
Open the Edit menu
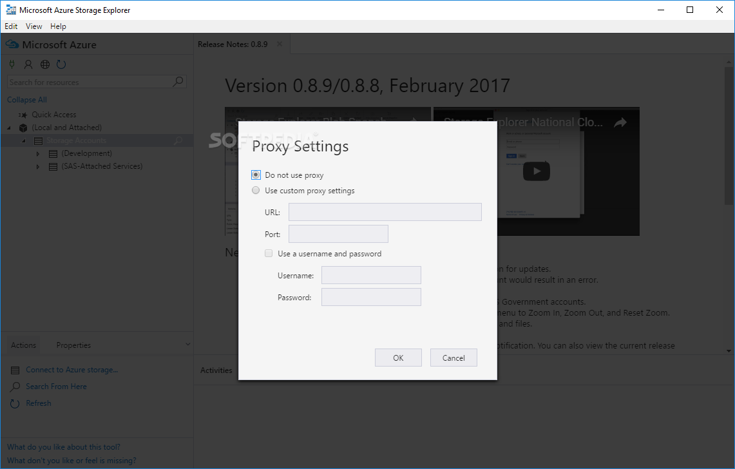tap(11, 26)
